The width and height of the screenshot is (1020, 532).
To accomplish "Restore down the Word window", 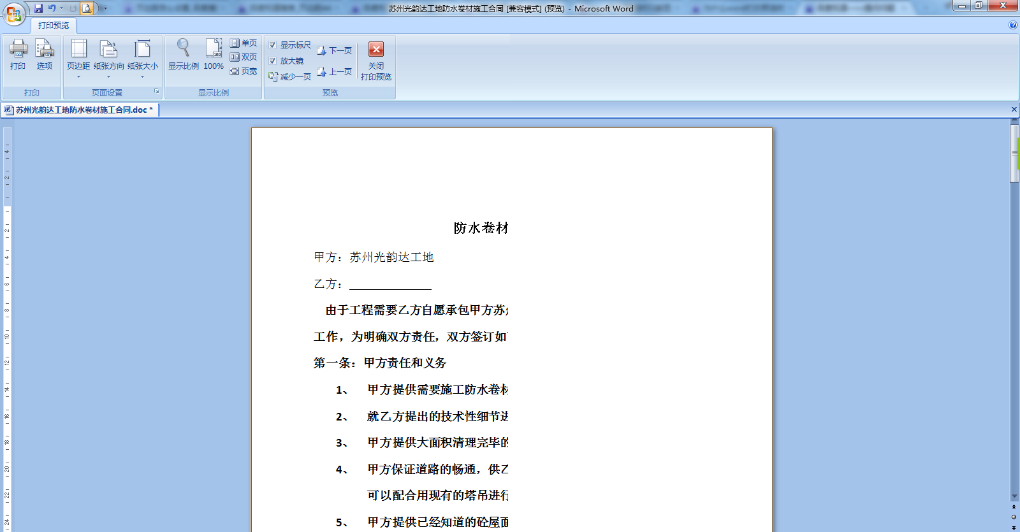I will point(978,6).
